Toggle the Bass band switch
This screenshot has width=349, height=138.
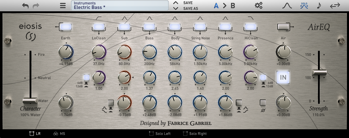coord(149,27)
